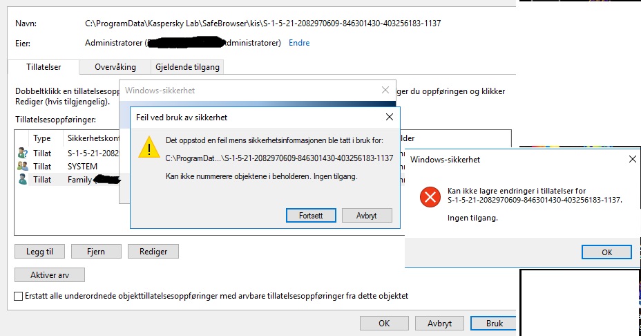The height and width of the screenshot is (336, 641).
Task: Select the Tillatelser tab
Action: pos(44,66)
